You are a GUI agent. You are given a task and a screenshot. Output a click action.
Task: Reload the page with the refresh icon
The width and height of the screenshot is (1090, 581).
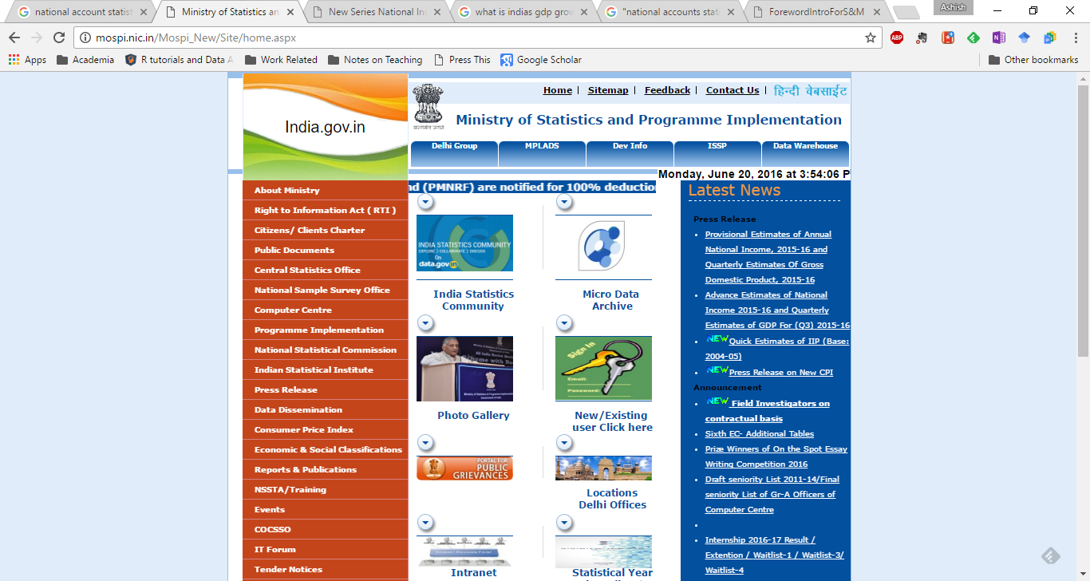coord(59,38)
